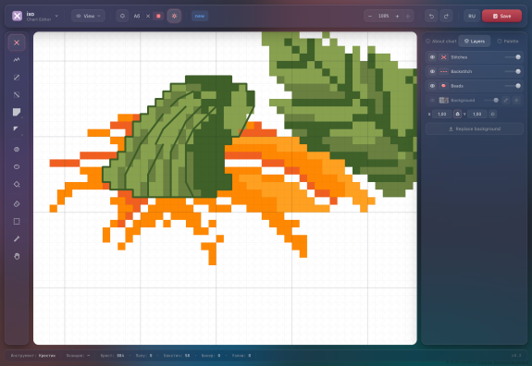Expand the chart title dropdown chevron
This screenshot has height=366, width=532.
(56, 16)
